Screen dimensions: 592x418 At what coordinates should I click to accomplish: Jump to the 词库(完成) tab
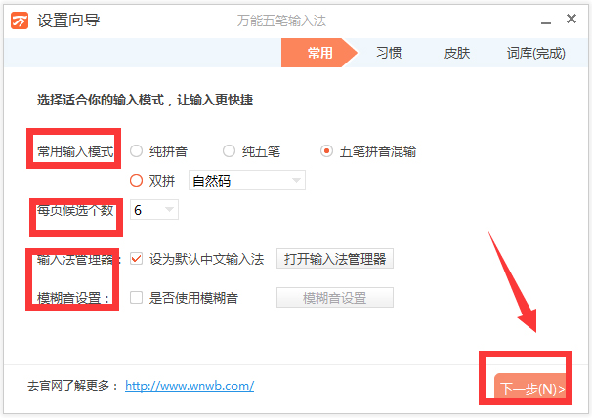click(x=535, y=53)
